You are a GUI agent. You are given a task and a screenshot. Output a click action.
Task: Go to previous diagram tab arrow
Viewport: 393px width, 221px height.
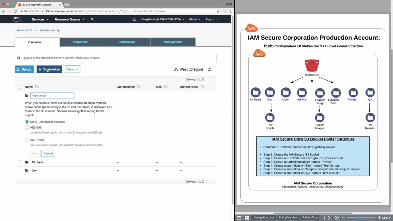click(x=324, y=218)
